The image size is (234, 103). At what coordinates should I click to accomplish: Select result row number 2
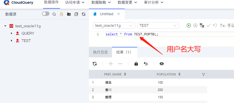click(93, 90)
